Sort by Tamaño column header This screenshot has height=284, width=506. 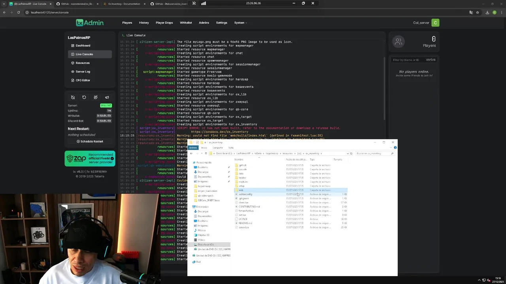tap(338, 159)
